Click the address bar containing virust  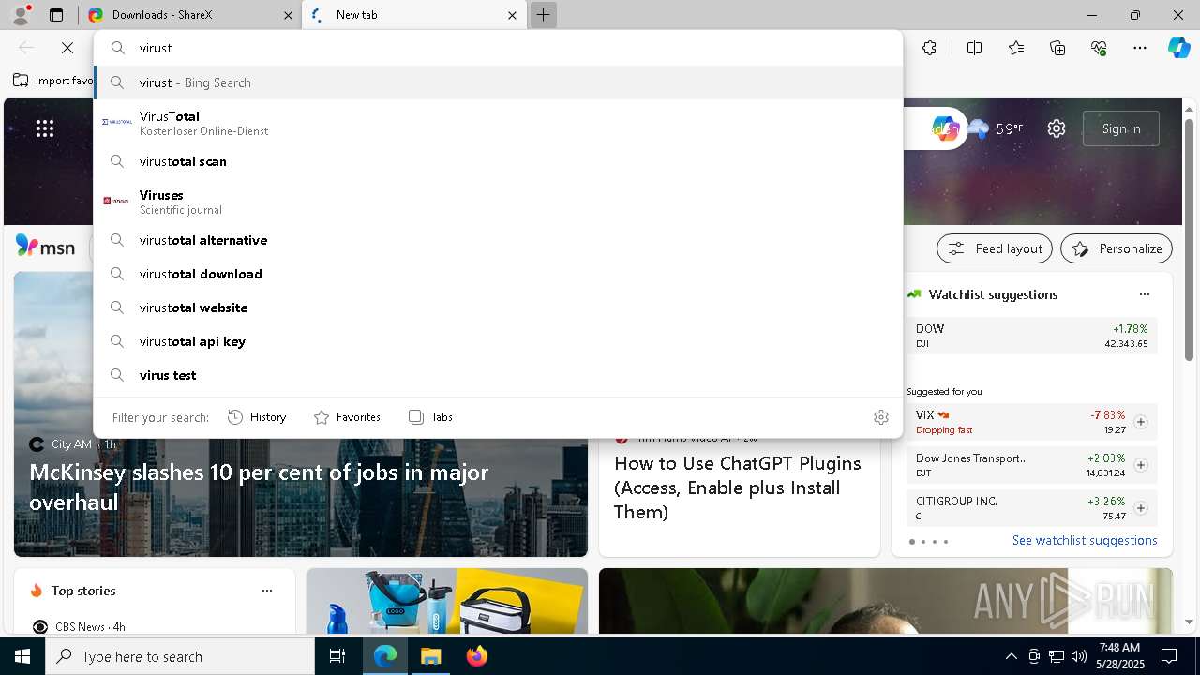(x=498, y=48)
